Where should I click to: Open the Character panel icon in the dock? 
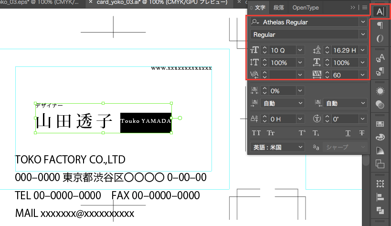point(380,11)
